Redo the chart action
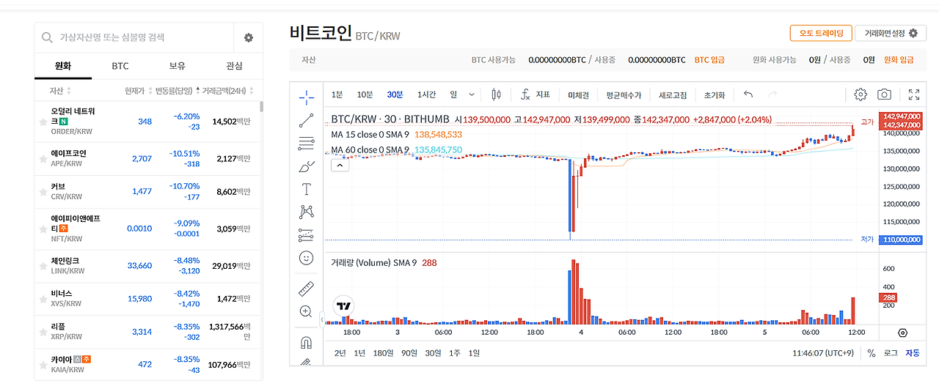Screen dimensions: 939x389 tap(772, 95)
